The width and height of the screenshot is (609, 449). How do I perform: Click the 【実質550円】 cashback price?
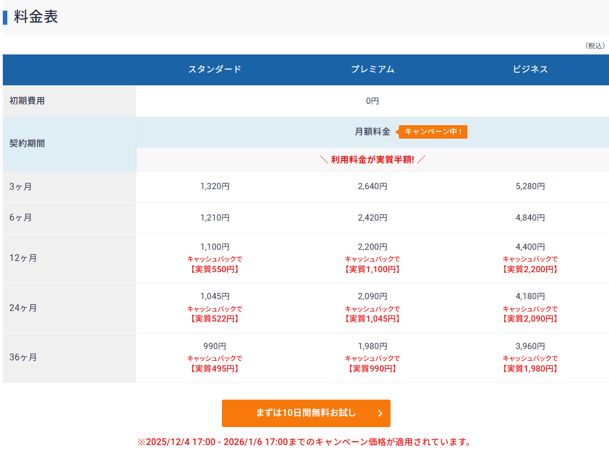point(215,269)
